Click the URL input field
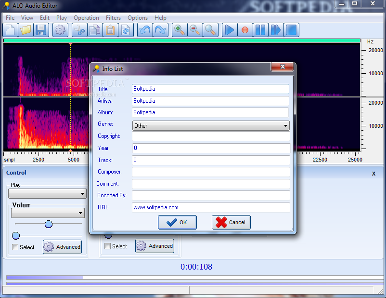Screen dimensions: 386x298 coord(211,207)
